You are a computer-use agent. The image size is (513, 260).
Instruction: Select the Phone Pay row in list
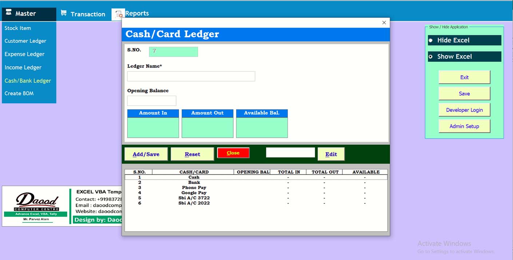[194, 188]
